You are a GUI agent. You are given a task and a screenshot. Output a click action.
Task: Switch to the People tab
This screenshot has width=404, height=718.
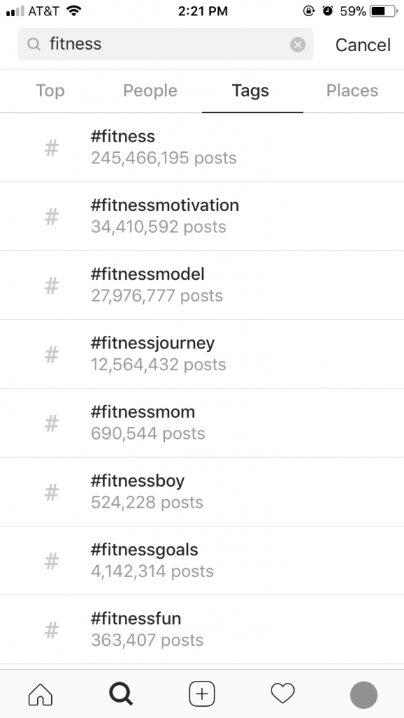(x=149, y=90)
